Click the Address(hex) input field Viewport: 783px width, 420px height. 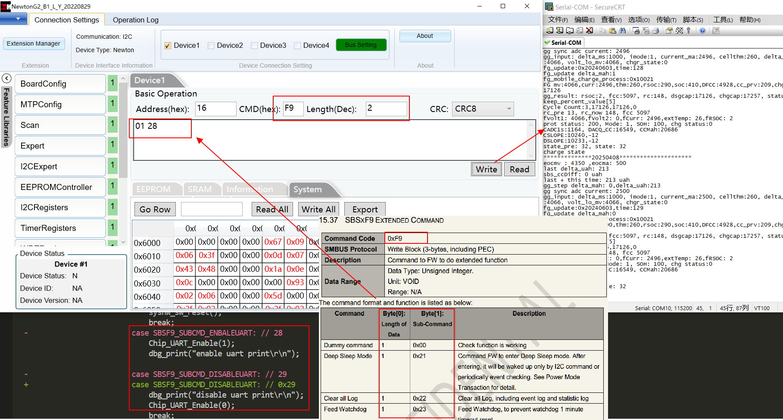coord(215,109)
